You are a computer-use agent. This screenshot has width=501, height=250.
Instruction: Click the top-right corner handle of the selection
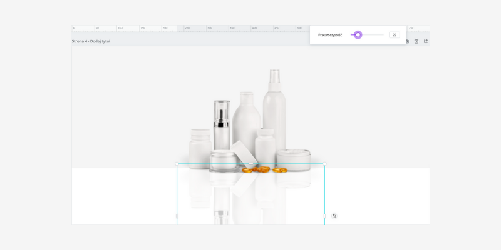pyautogui.click(x=324, y=164)
